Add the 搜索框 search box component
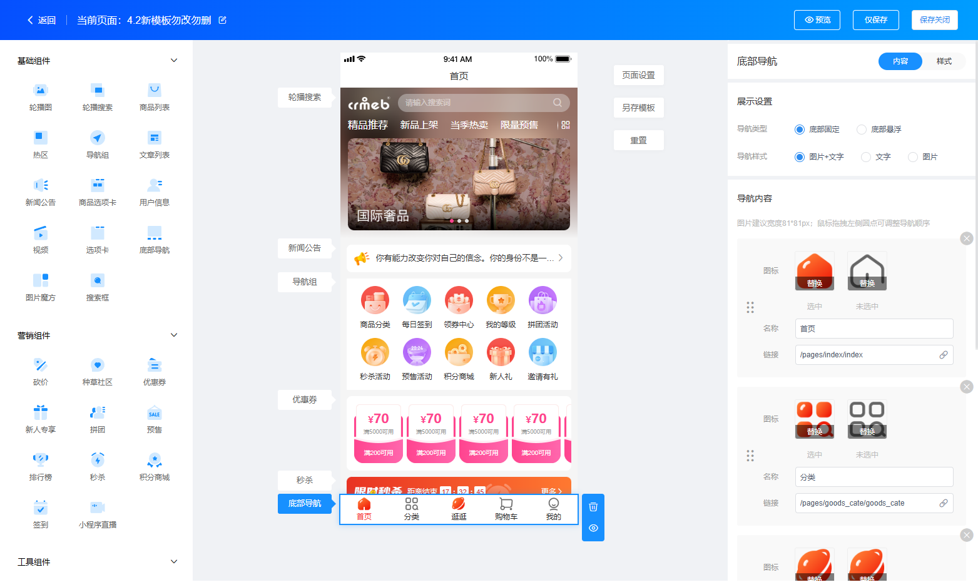The image size is (978, 582). (98, 287)
